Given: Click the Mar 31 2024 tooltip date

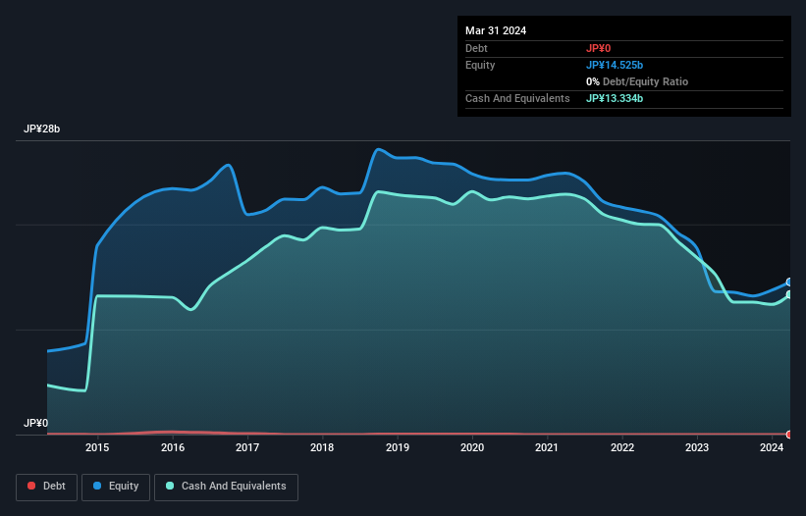Looking at the screenshot, I should coord(496,30).
